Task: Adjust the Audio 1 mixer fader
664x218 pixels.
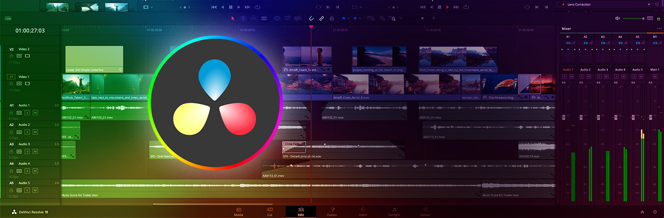Action: 563,118
